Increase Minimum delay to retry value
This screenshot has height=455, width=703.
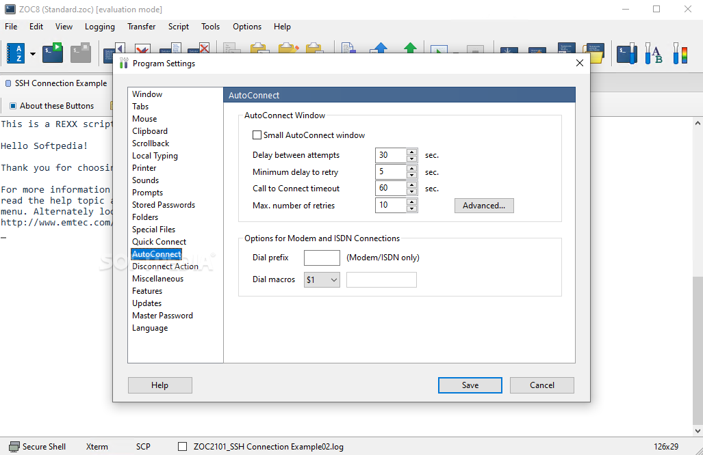click(411, 169)
